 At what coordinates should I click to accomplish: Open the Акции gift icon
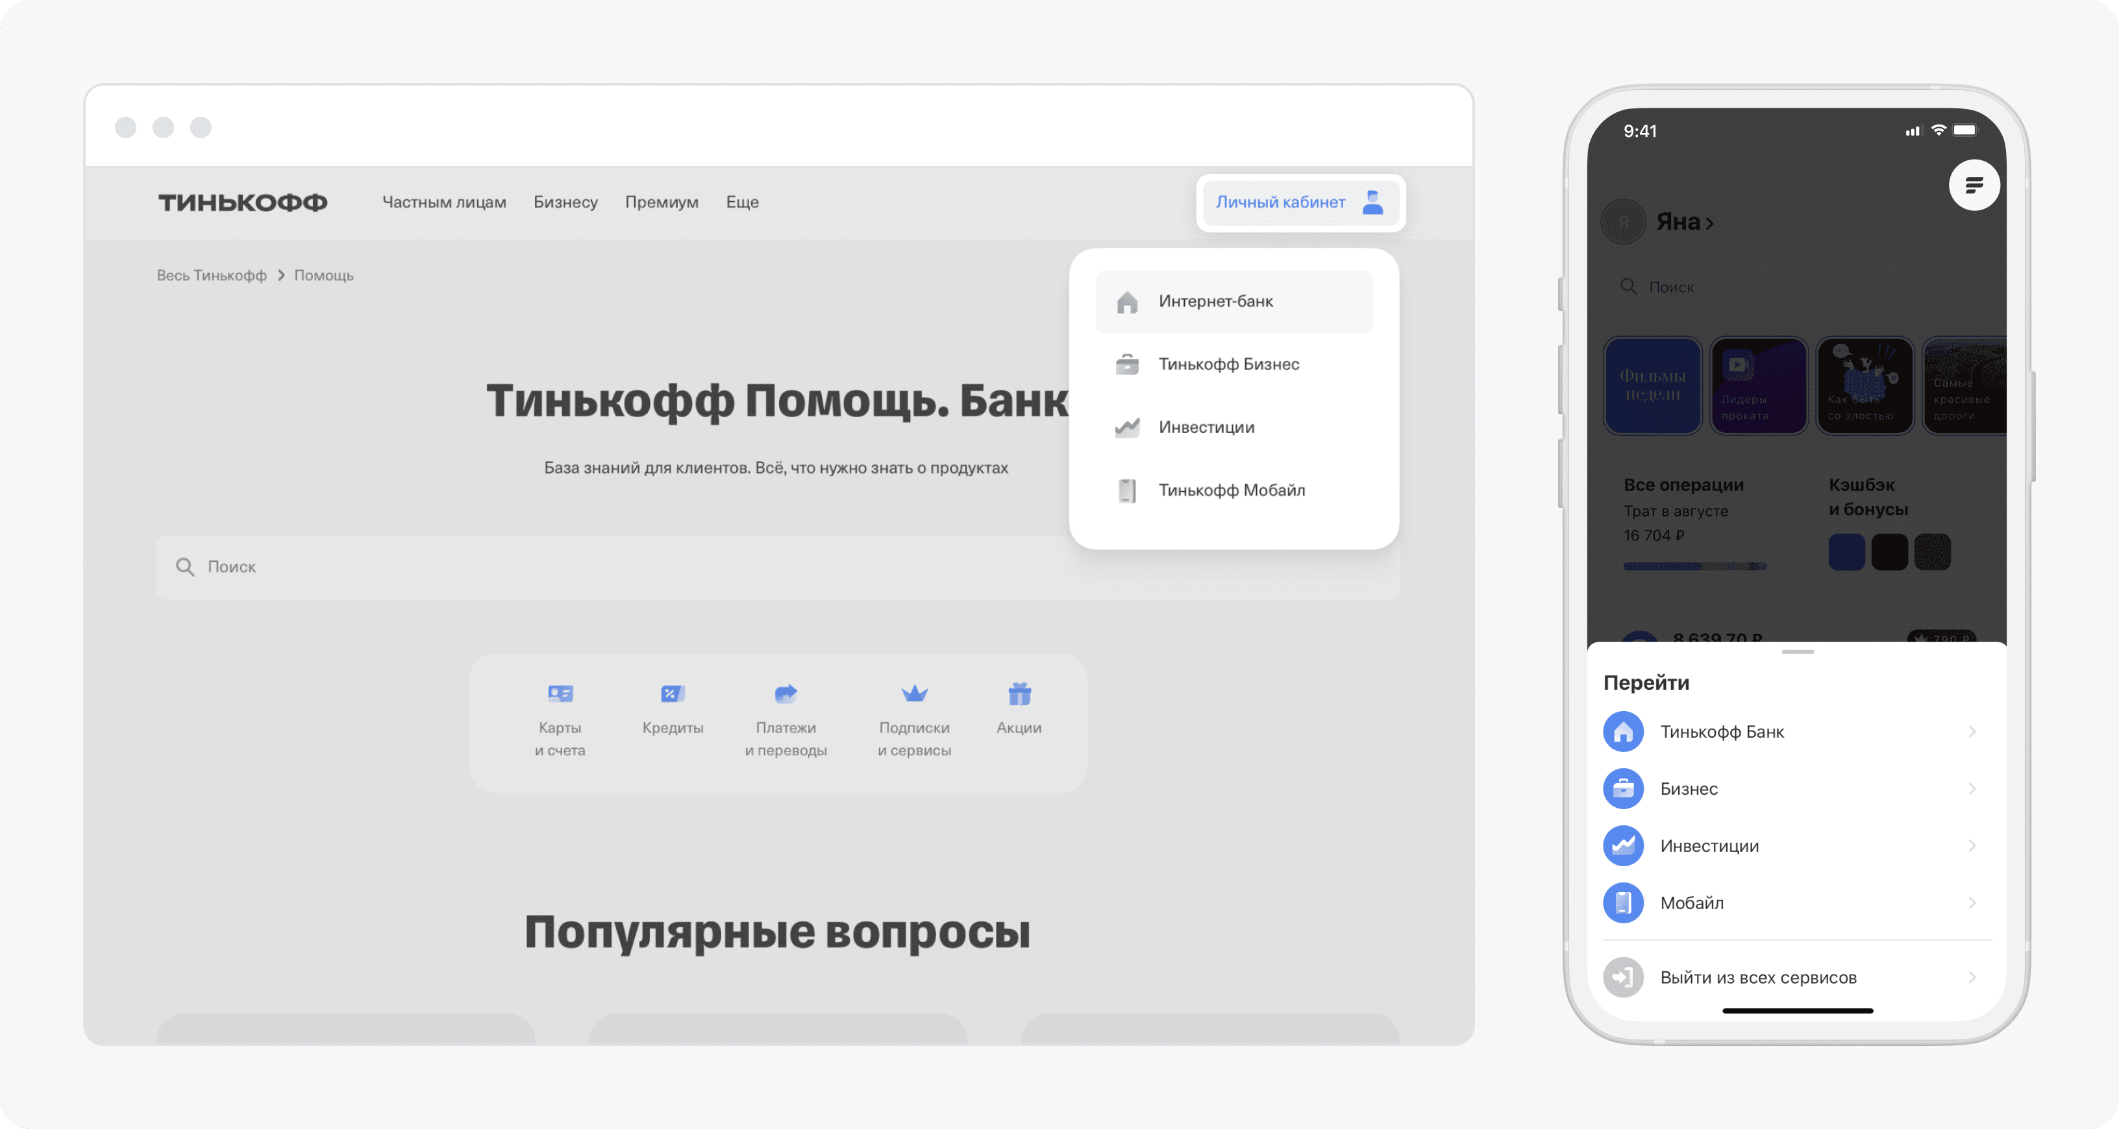tap(1019, 694)
